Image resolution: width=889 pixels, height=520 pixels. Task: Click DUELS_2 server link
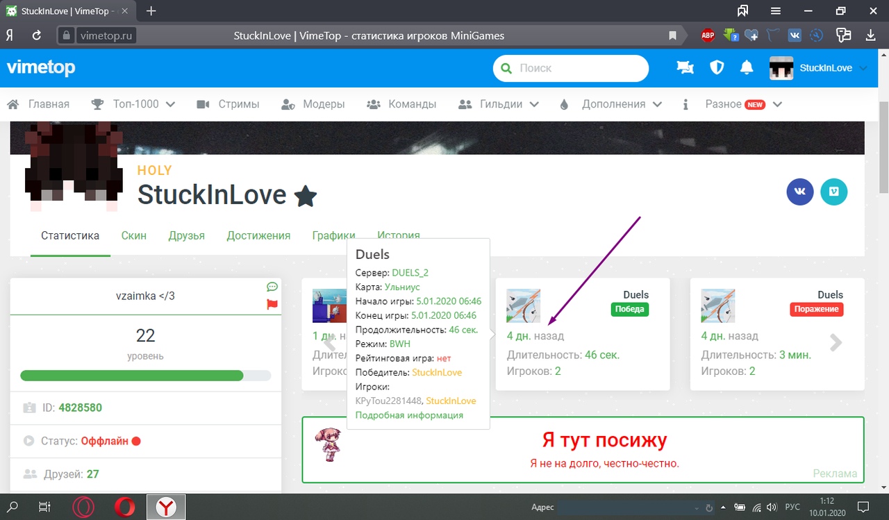click(x=410, y=272)
